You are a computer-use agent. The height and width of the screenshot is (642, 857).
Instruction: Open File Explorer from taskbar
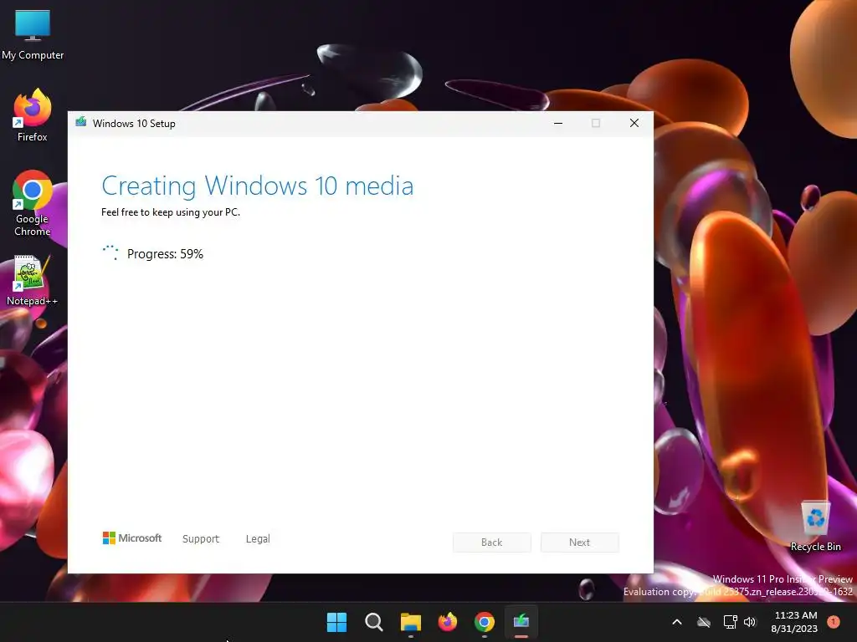pos(410,622)
